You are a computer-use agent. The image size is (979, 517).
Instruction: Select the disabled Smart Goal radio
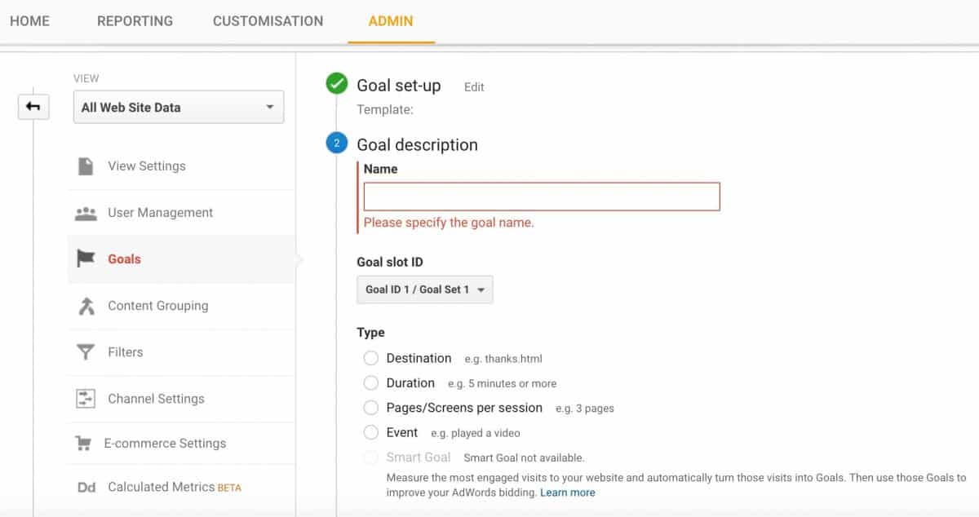(371, 457)
